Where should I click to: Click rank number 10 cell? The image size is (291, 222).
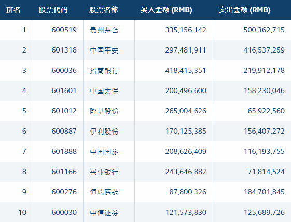coord(22,212)
